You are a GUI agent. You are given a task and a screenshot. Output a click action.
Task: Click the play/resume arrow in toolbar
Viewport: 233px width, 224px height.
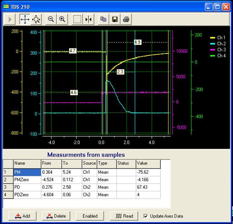[10, 19]
